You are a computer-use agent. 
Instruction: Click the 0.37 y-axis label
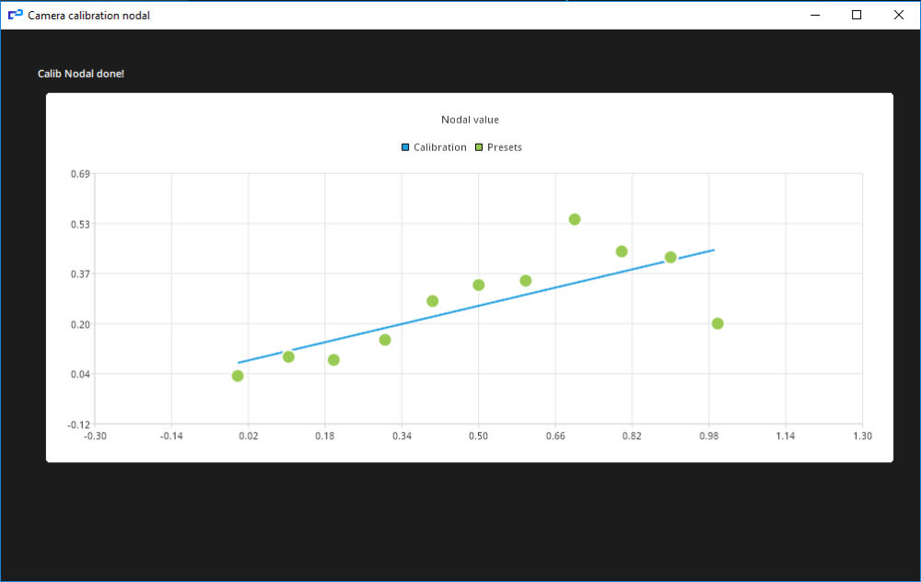(80, 274)
